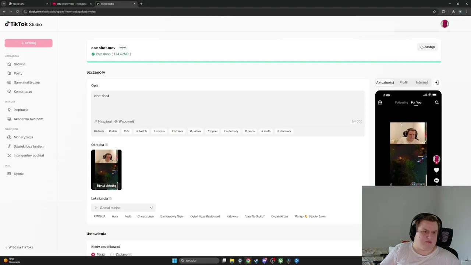Open Dźwięki bez tantiem
Screen dimensions: 471x265
[x=28, y=146]
